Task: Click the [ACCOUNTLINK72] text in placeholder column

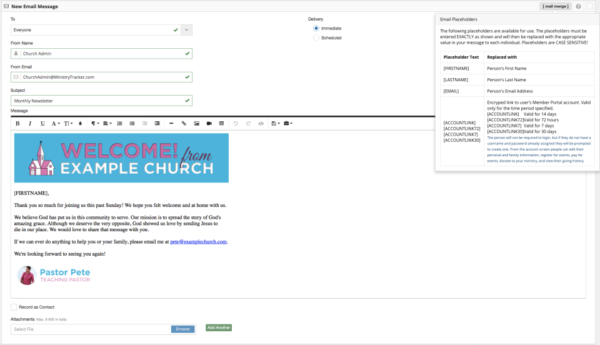Action: (462, 129)
